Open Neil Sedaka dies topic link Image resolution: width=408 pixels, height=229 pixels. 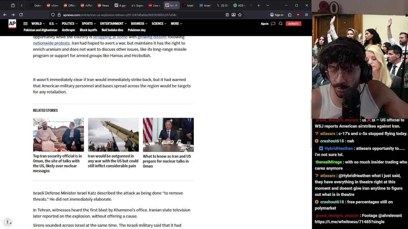(x=112, y=30)
